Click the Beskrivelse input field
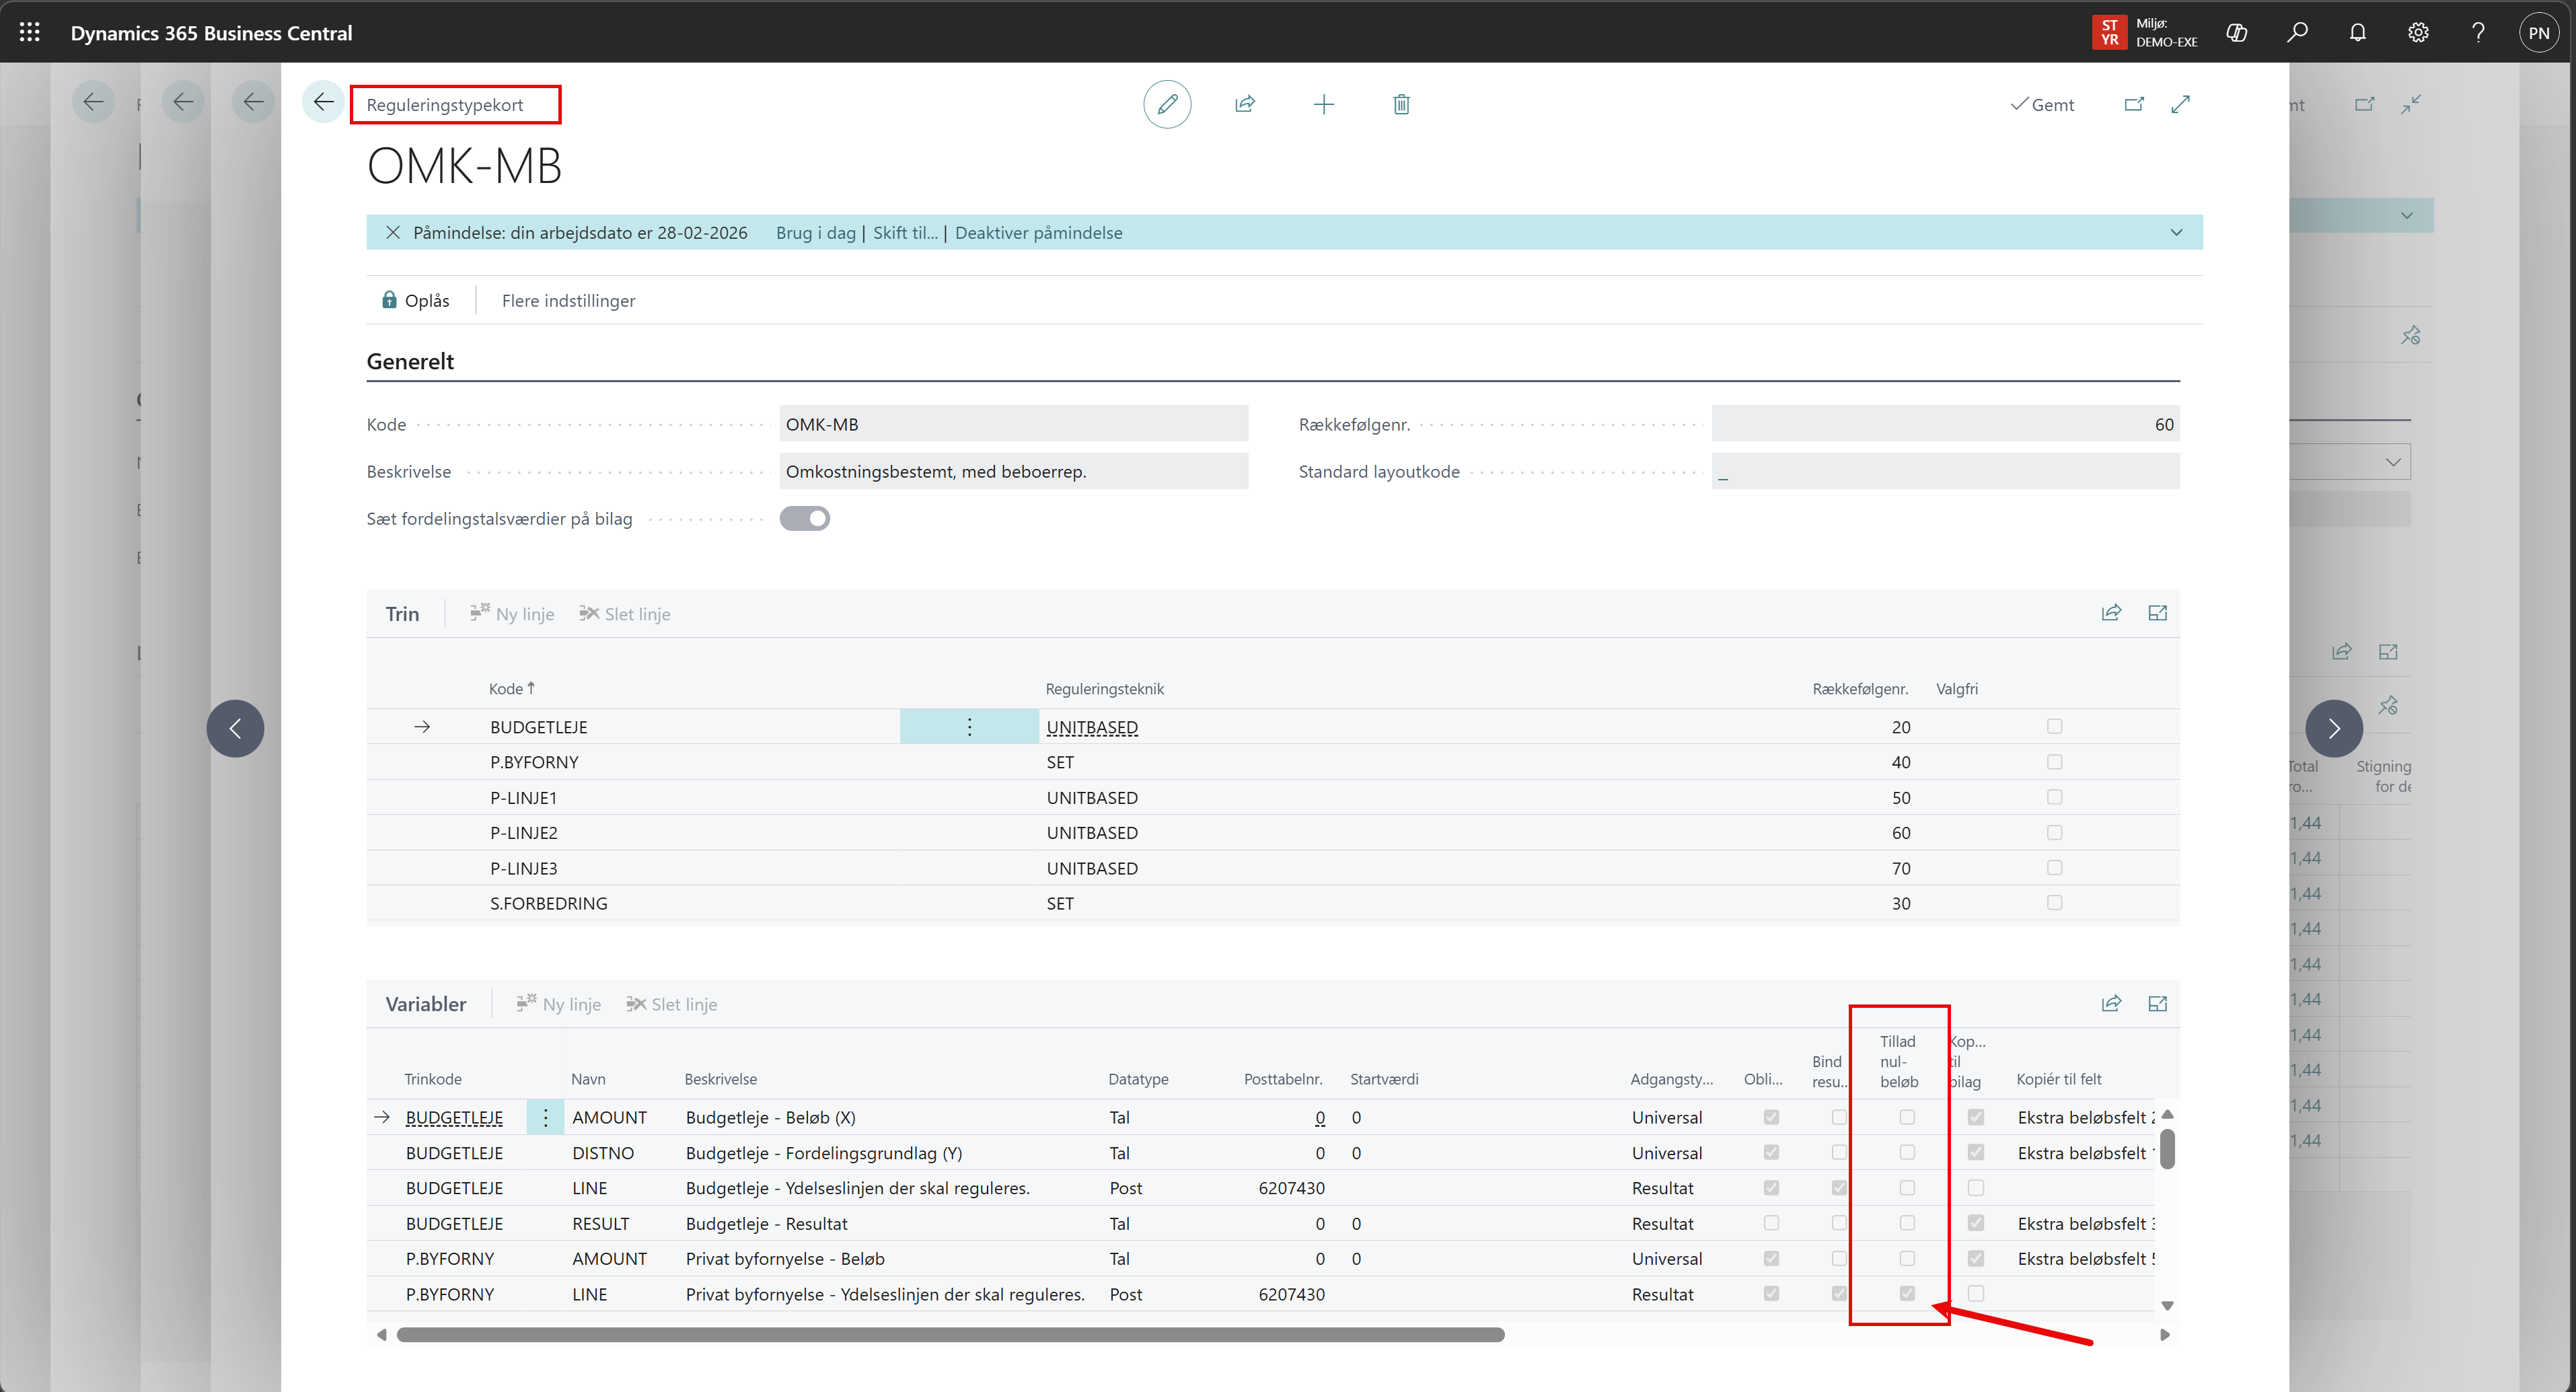2576x1392 pixels. tap(1012, 471)
